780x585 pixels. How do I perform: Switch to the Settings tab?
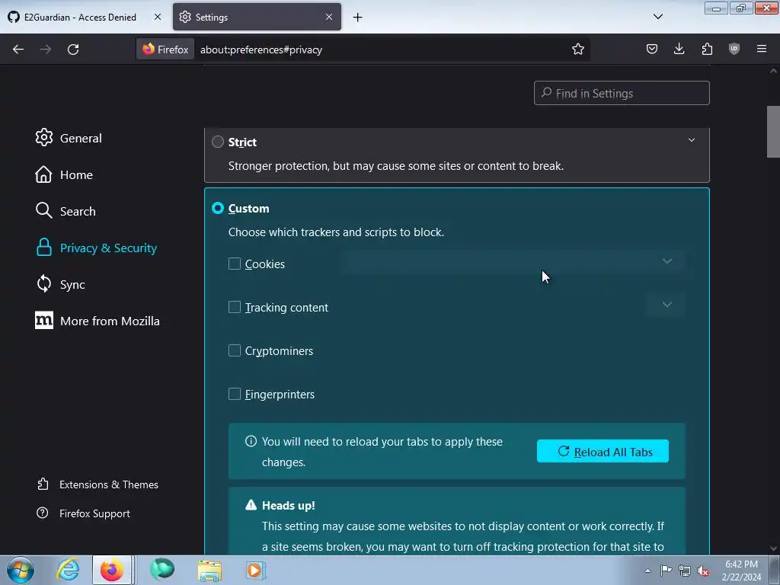257,17
